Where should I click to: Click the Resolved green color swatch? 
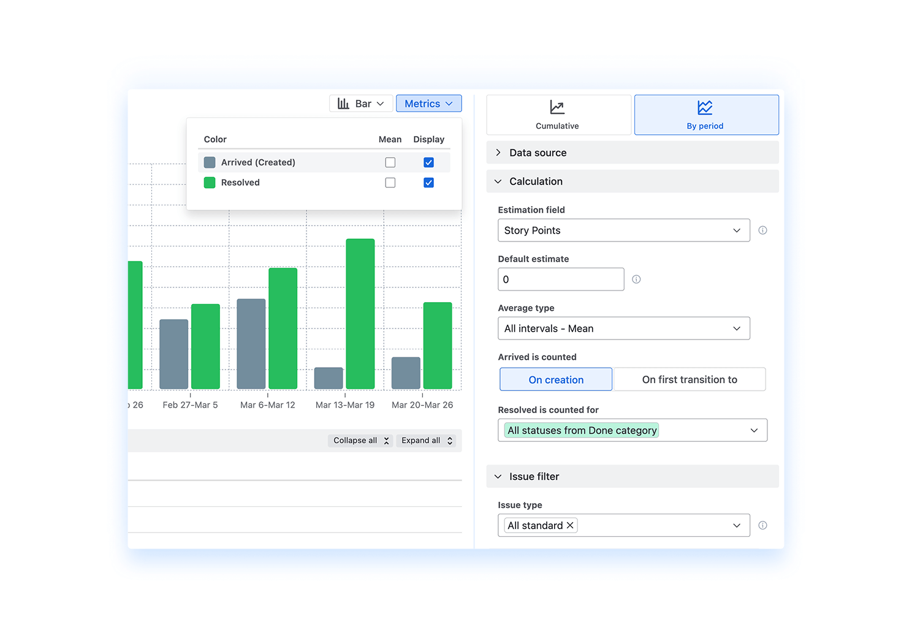tap(210, 183)
